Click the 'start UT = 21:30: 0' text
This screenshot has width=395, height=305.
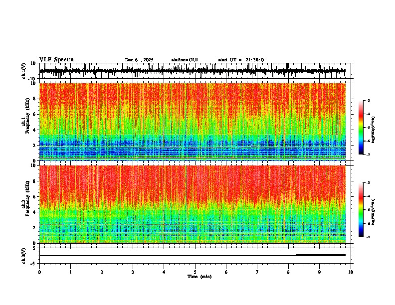241,60
